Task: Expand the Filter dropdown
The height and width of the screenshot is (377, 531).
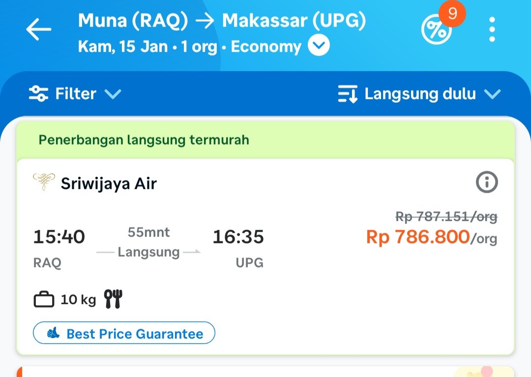Action: coord(113,94)
